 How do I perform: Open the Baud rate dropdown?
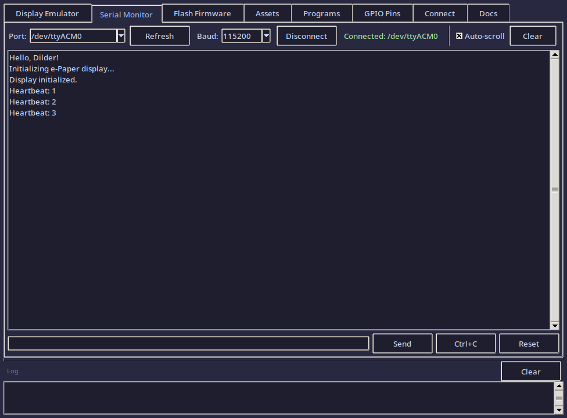265,35
